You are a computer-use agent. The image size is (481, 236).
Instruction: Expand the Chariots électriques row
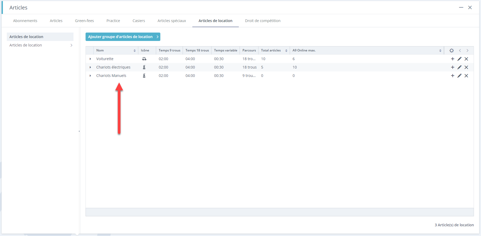pyautogui.click(x=90, y=67)
